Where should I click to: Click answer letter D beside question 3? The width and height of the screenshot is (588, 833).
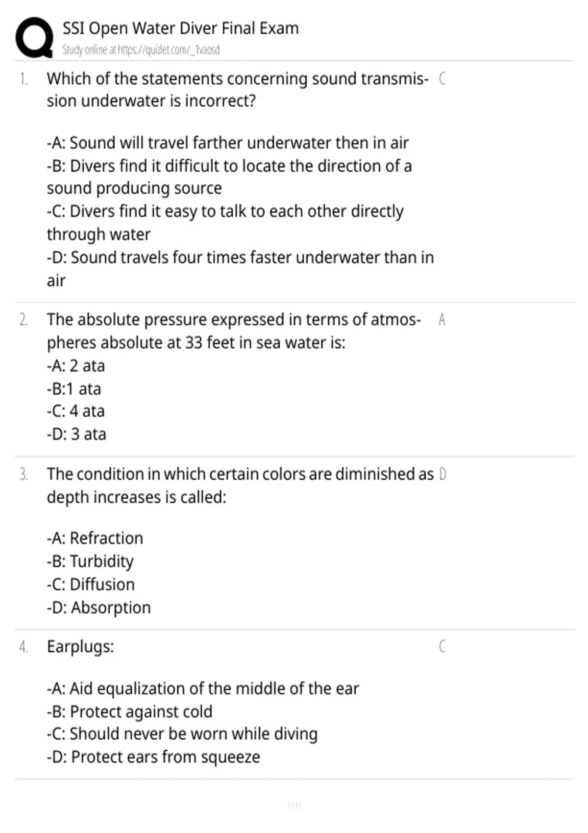(x=442, y=474)
